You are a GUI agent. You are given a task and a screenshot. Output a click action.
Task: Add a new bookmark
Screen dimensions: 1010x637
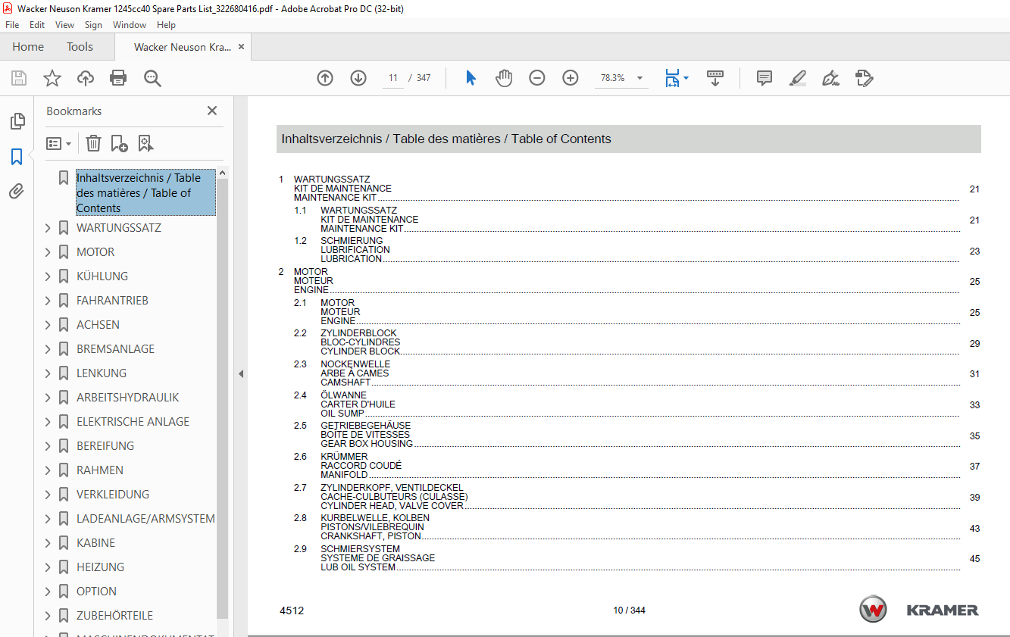point(119,143)
